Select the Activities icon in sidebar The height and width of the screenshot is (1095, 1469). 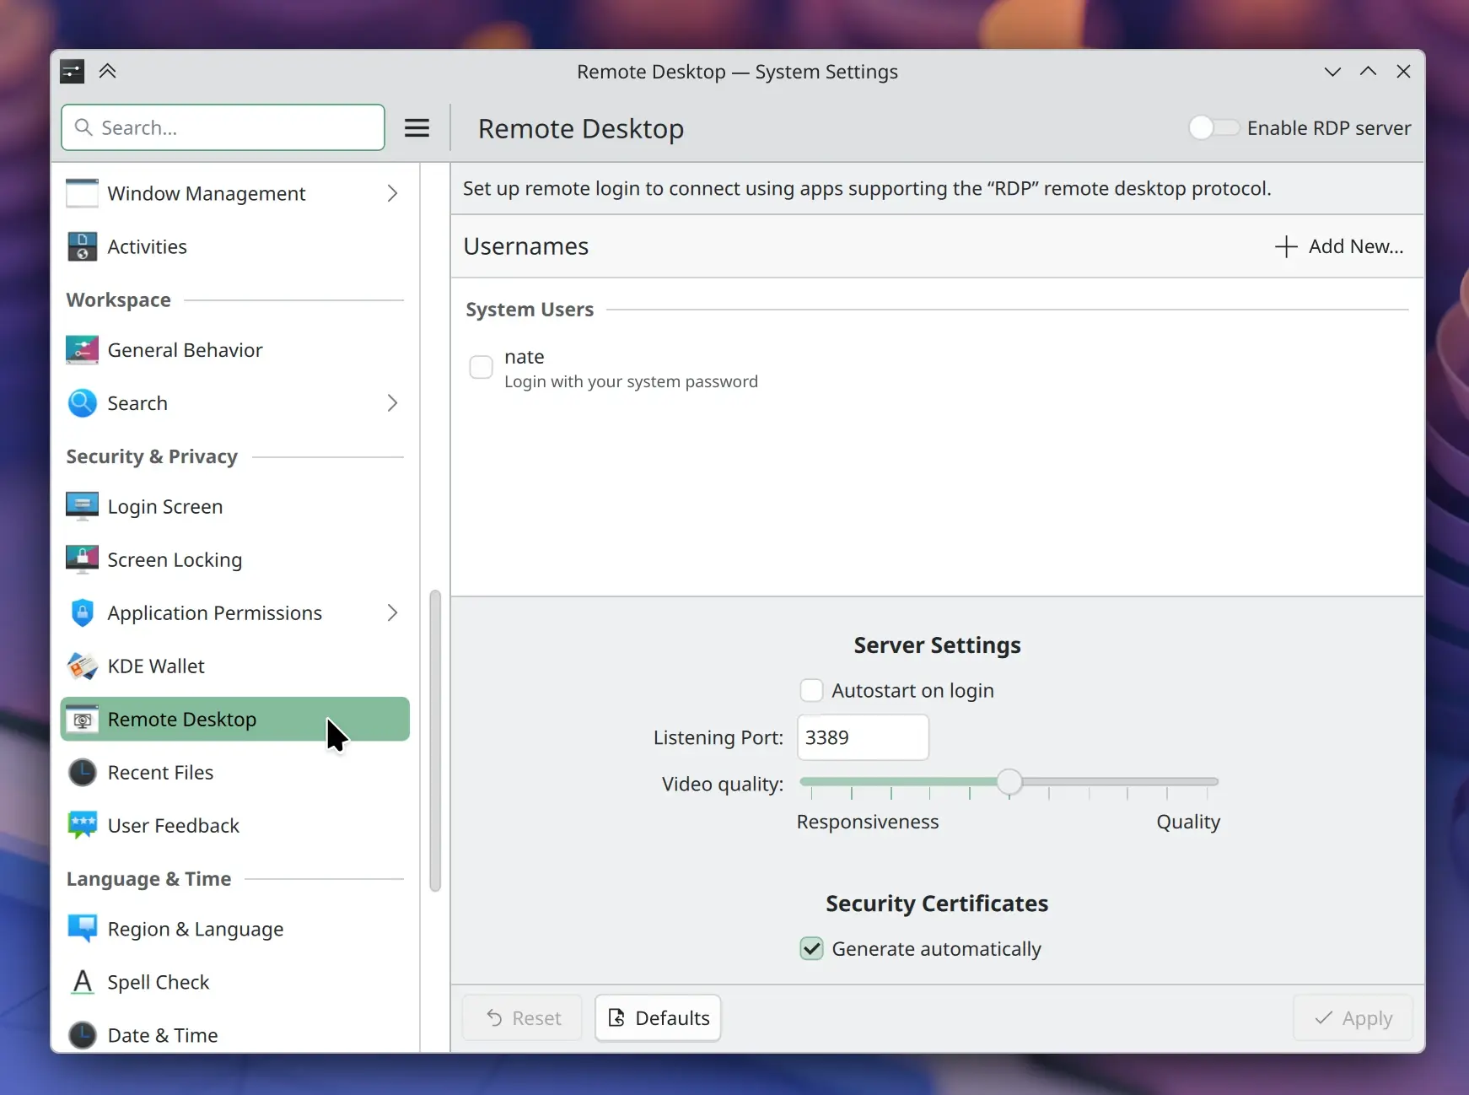pyautogui.click(x=82, y=247)
